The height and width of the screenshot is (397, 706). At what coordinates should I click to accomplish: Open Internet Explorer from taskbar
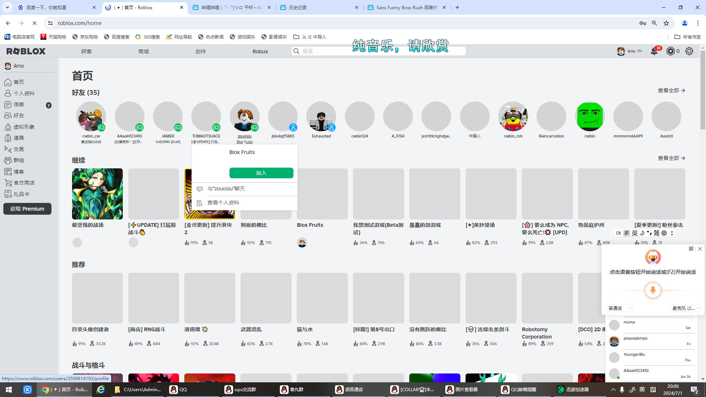pyautogui.click(x=101, y=390)
